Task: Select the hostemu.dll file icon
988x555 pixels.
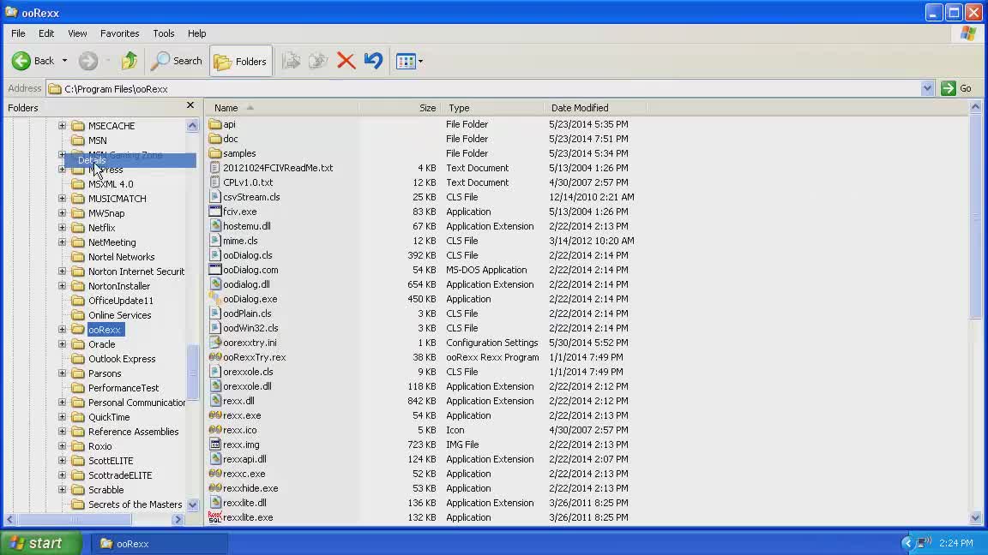Action: tap(215, 226)
